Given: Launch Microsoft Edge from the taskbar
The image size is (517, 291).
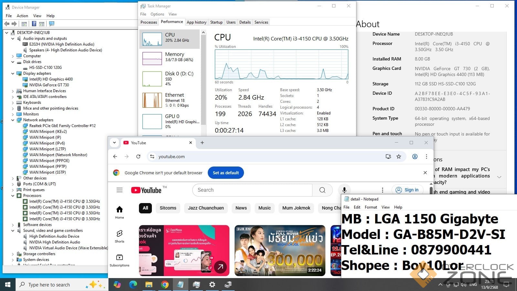Looking at the screenshot, I should (x=133, y=285).
